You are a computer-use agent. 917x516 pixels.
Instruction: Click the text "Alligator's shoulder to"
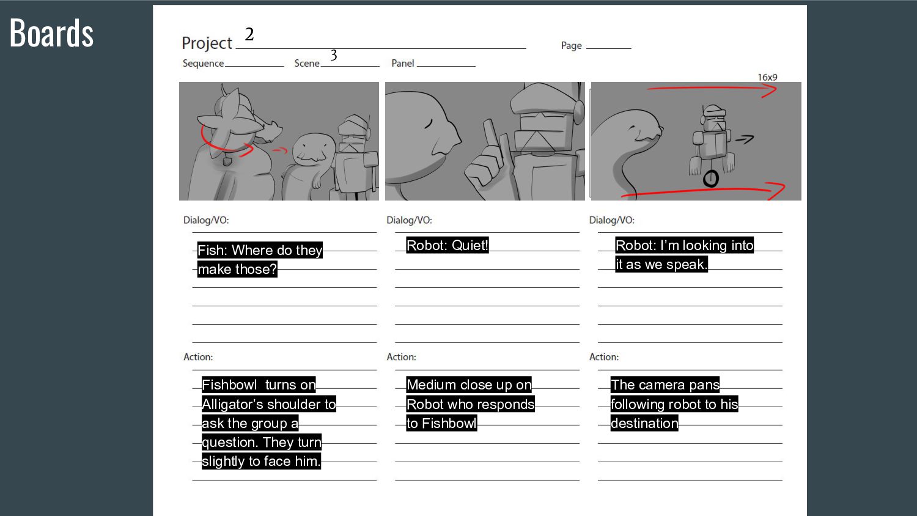pyautogui.click(x=269, y=404)
